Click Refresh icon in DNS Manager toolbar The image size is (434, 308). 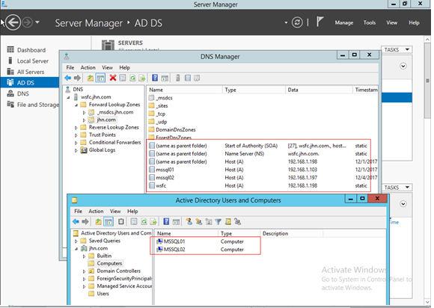pyautogui.click(x=132, y=78)
